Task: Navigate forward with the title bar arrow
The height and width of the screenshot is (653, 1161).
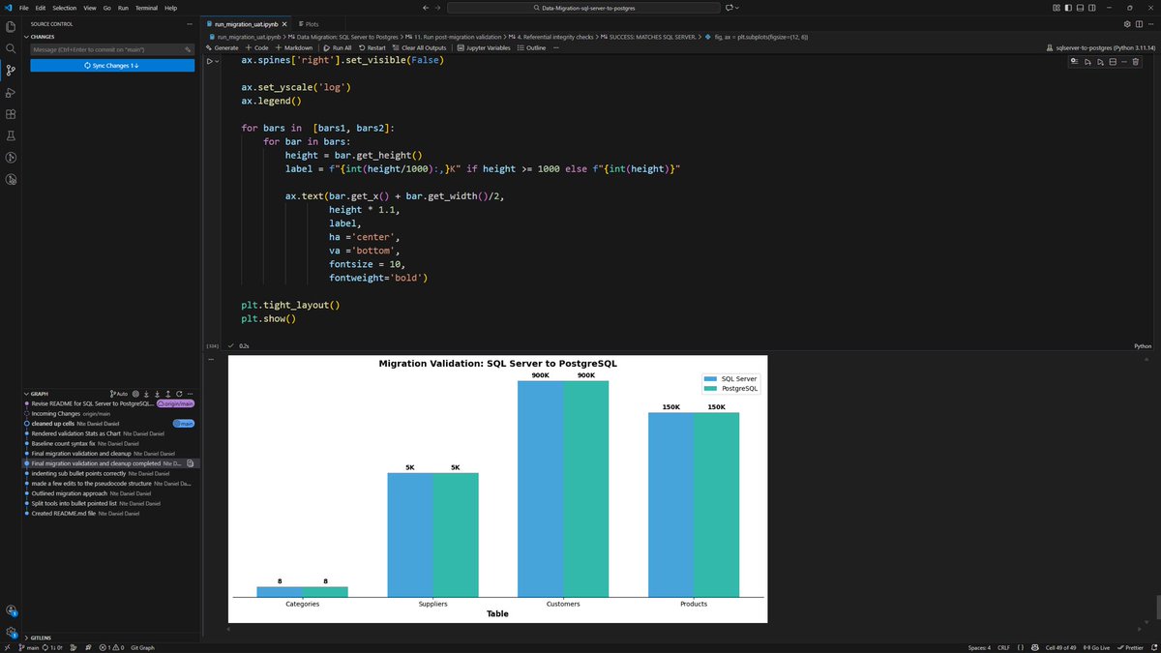Action: coord(438,7)
